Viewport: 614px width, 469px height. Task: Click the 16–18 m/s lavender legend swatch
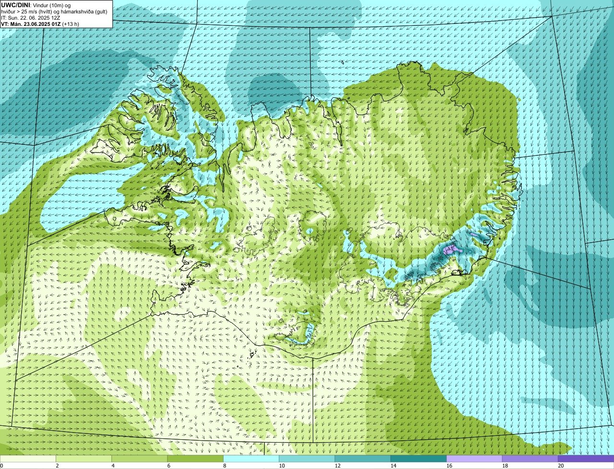click(x=474, y=459)
